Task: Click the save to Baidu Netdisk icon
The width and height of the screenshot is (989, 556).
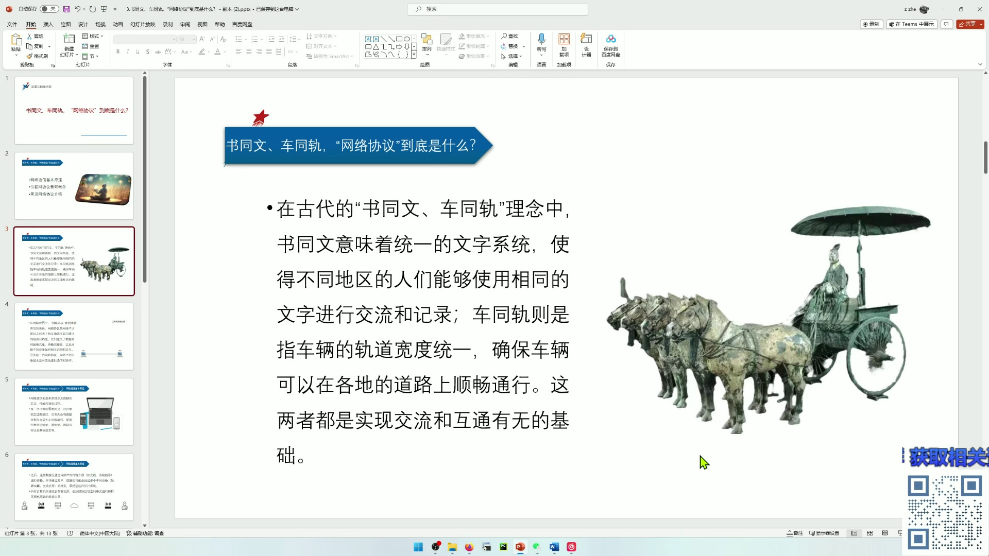Action: [x=610, y=45]
